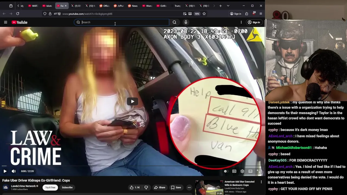Open a new browser tab with plus
The width and height of the screenshot is (347, 195).
tap(220, 6)
